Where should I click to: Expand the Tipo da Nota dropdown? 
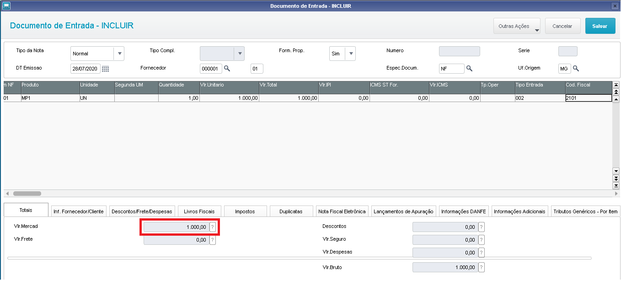(x=119, y=54)
